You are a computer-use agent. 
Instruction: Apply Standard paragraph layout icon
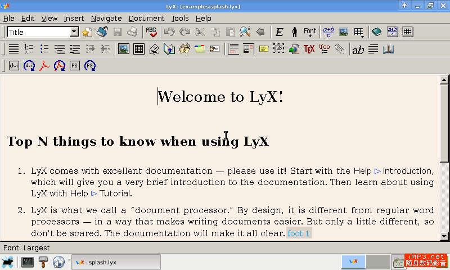tap(13, 49)
